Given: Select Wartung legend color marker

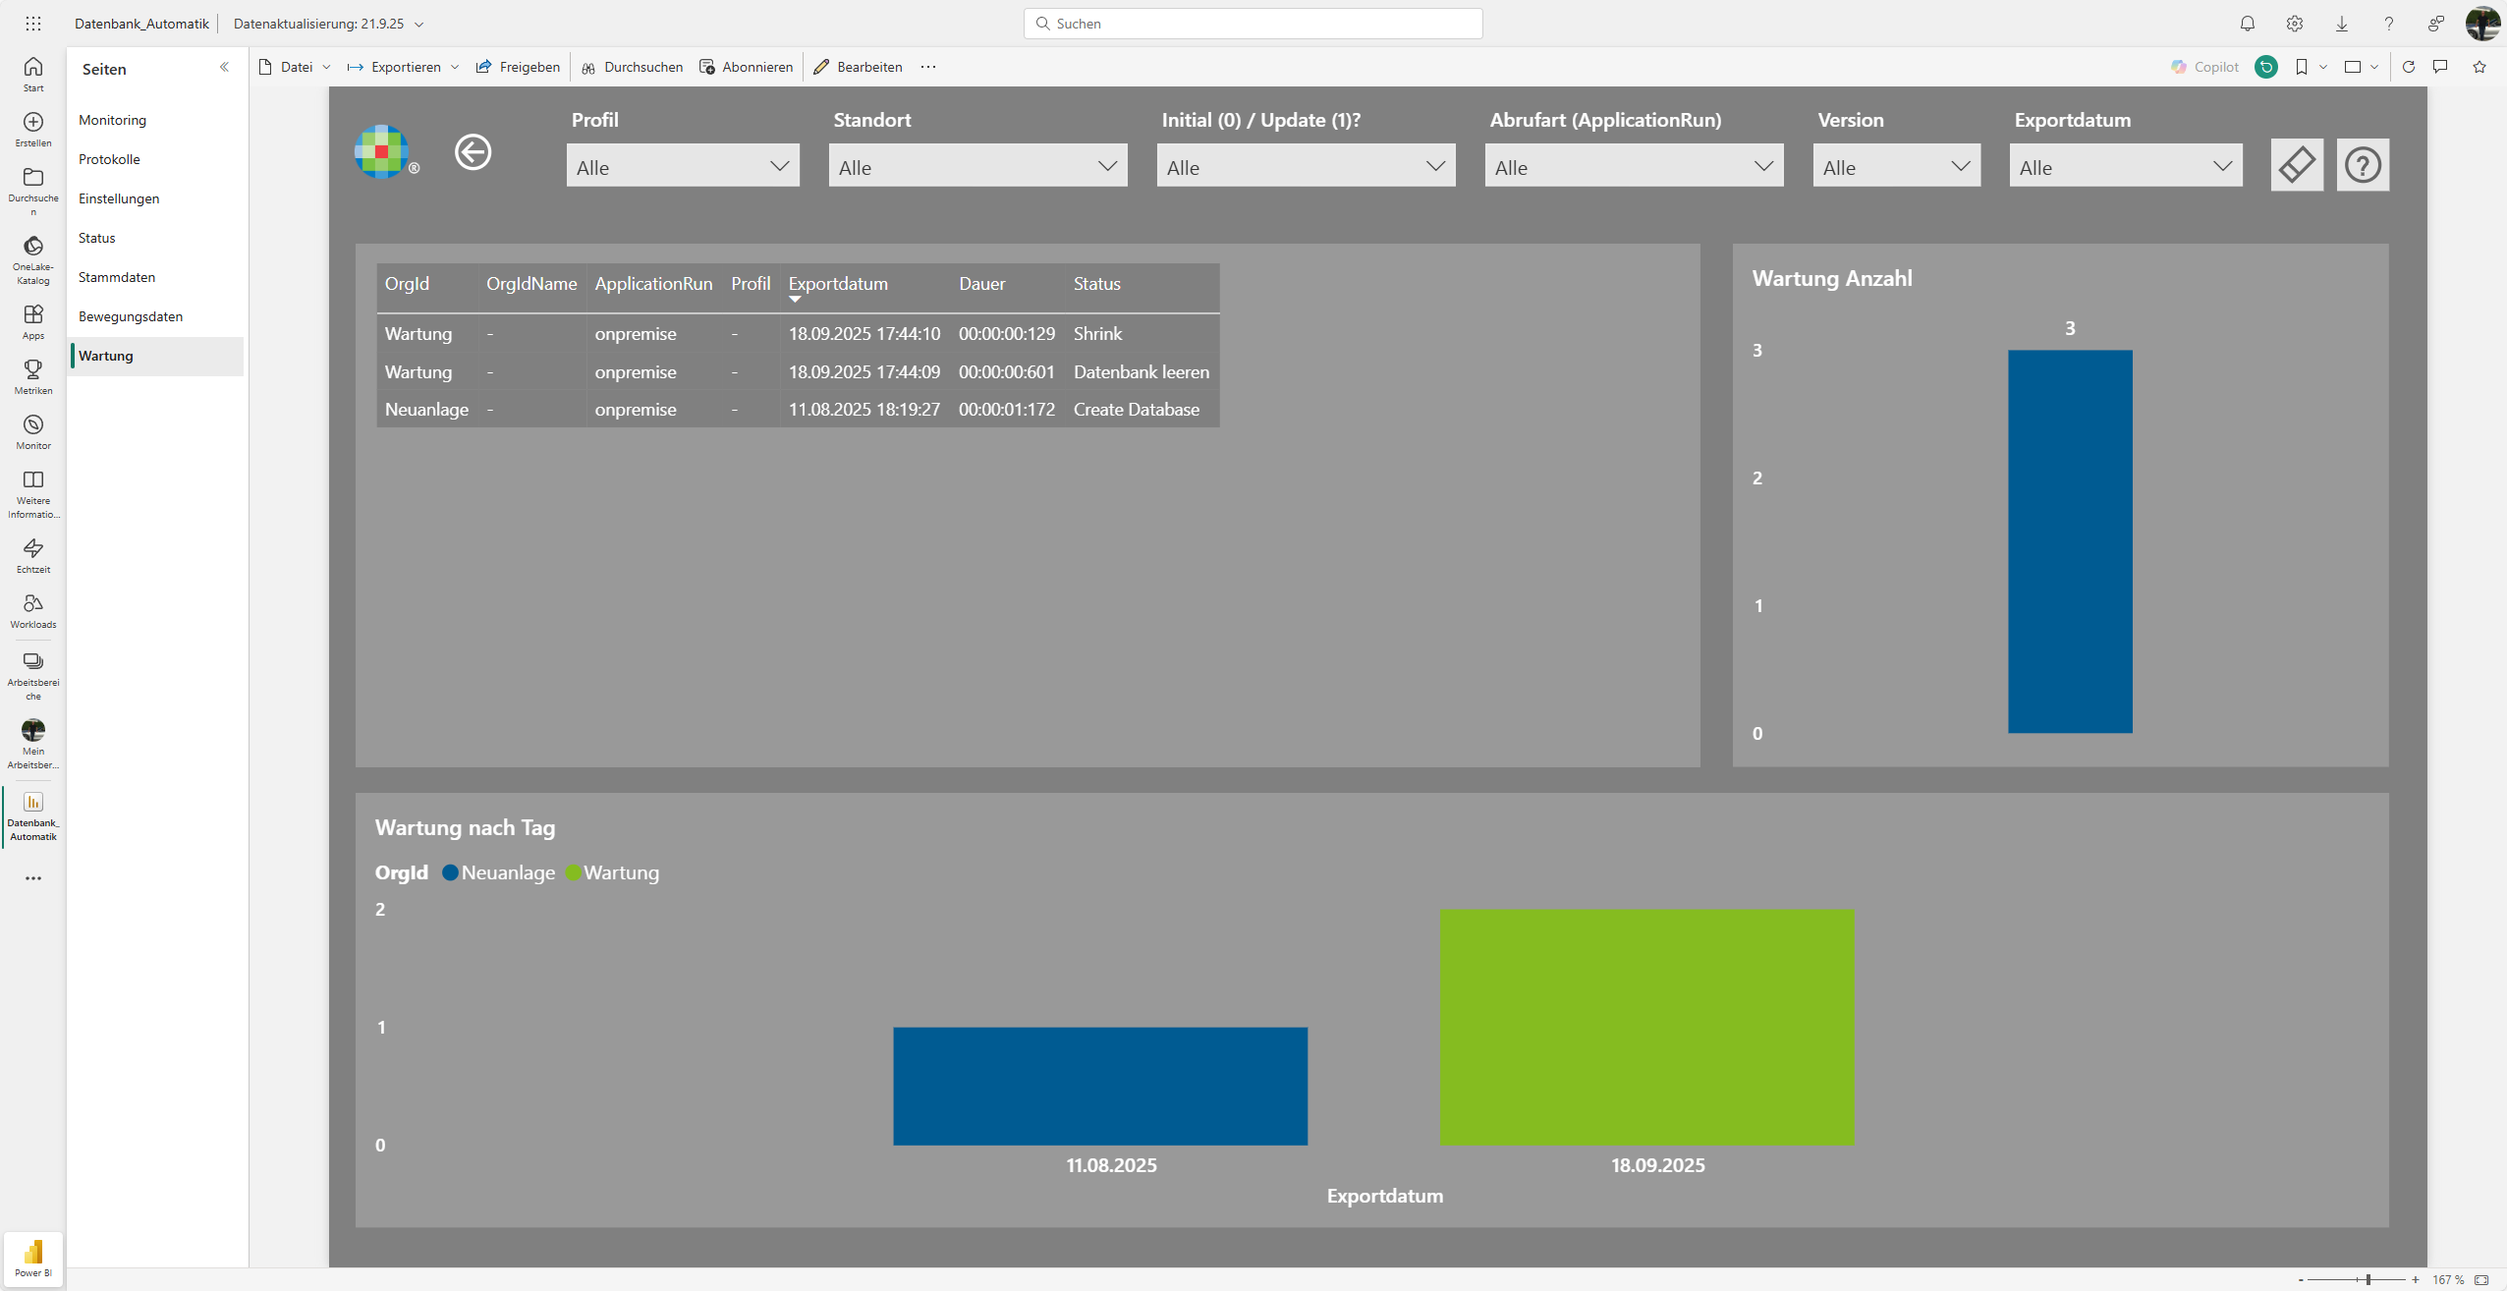Looking at the screenshot, I should (574, 872).
